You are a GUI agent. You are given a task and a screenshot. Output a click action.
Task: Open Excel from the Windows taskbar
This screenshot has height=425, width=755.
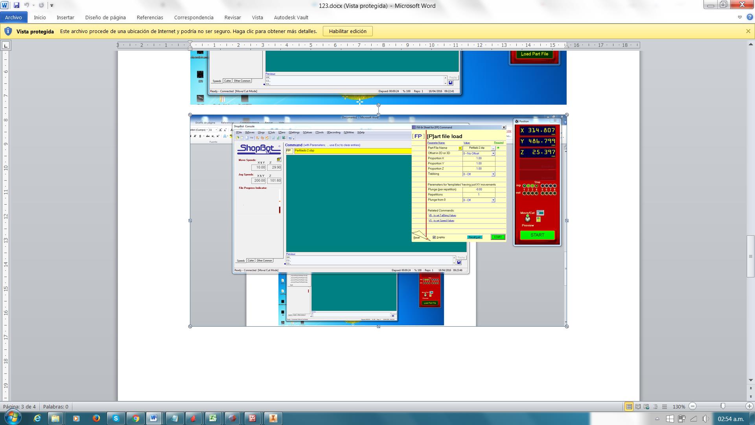pyautogui.click(x=213, y=418)
